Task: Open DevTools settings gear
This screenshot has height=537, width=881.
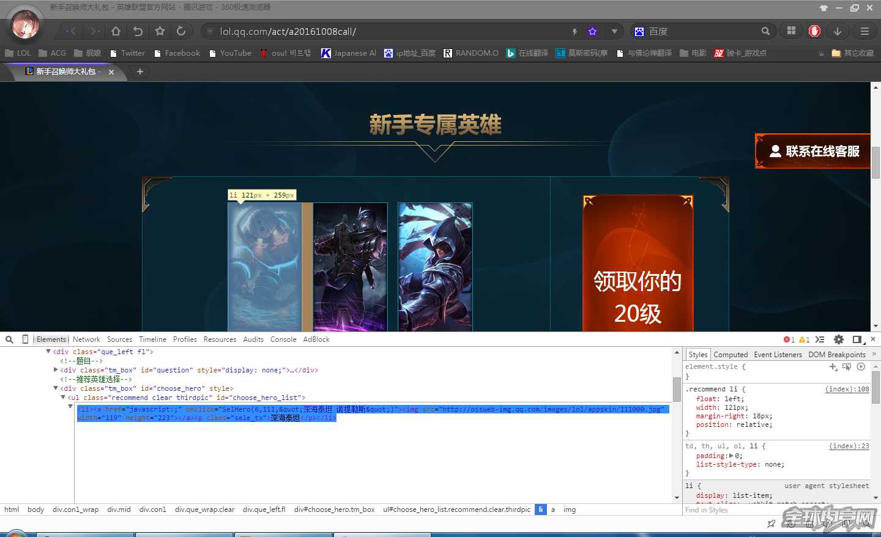Action: coord(838,339)
